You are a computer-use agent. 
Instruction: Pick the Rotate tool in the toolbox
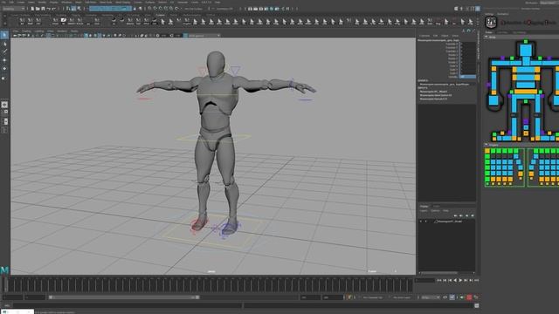point(4,68)
